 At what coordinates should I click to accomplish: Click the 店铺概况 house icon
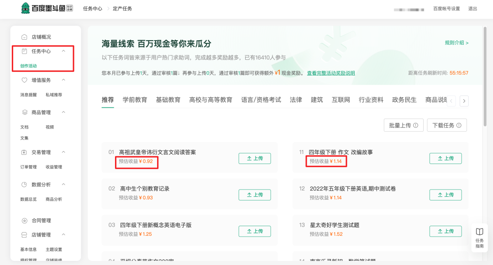pos(24,37)
